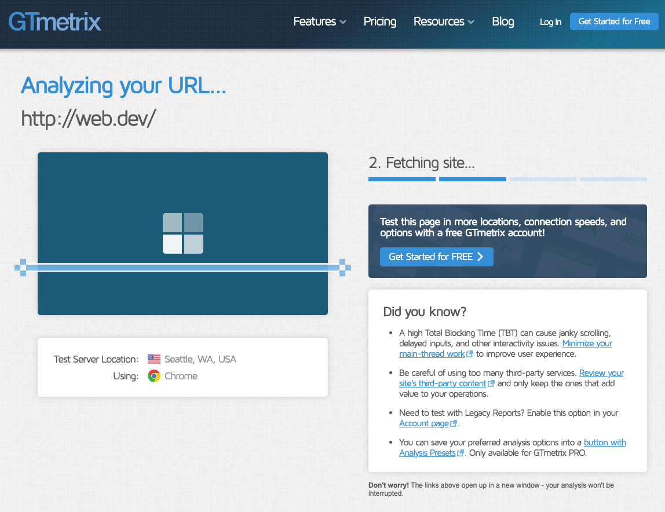Expand the Resources dropdown menu

(x=444, y=21)
